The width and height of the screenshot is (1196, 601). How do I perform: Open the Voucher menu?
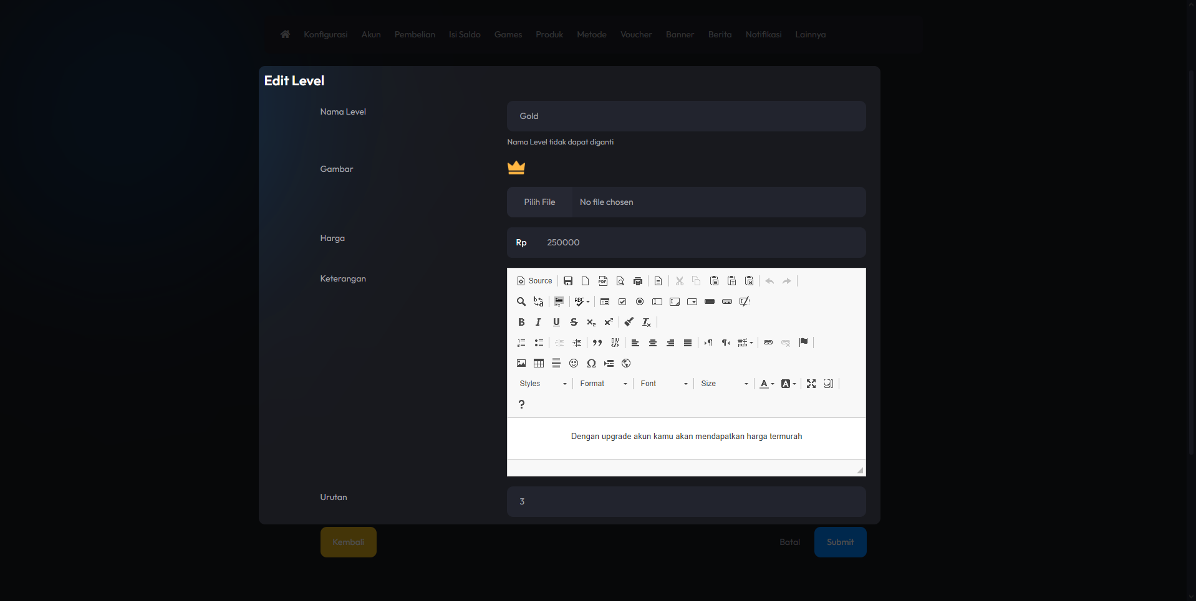pos(636,34)
